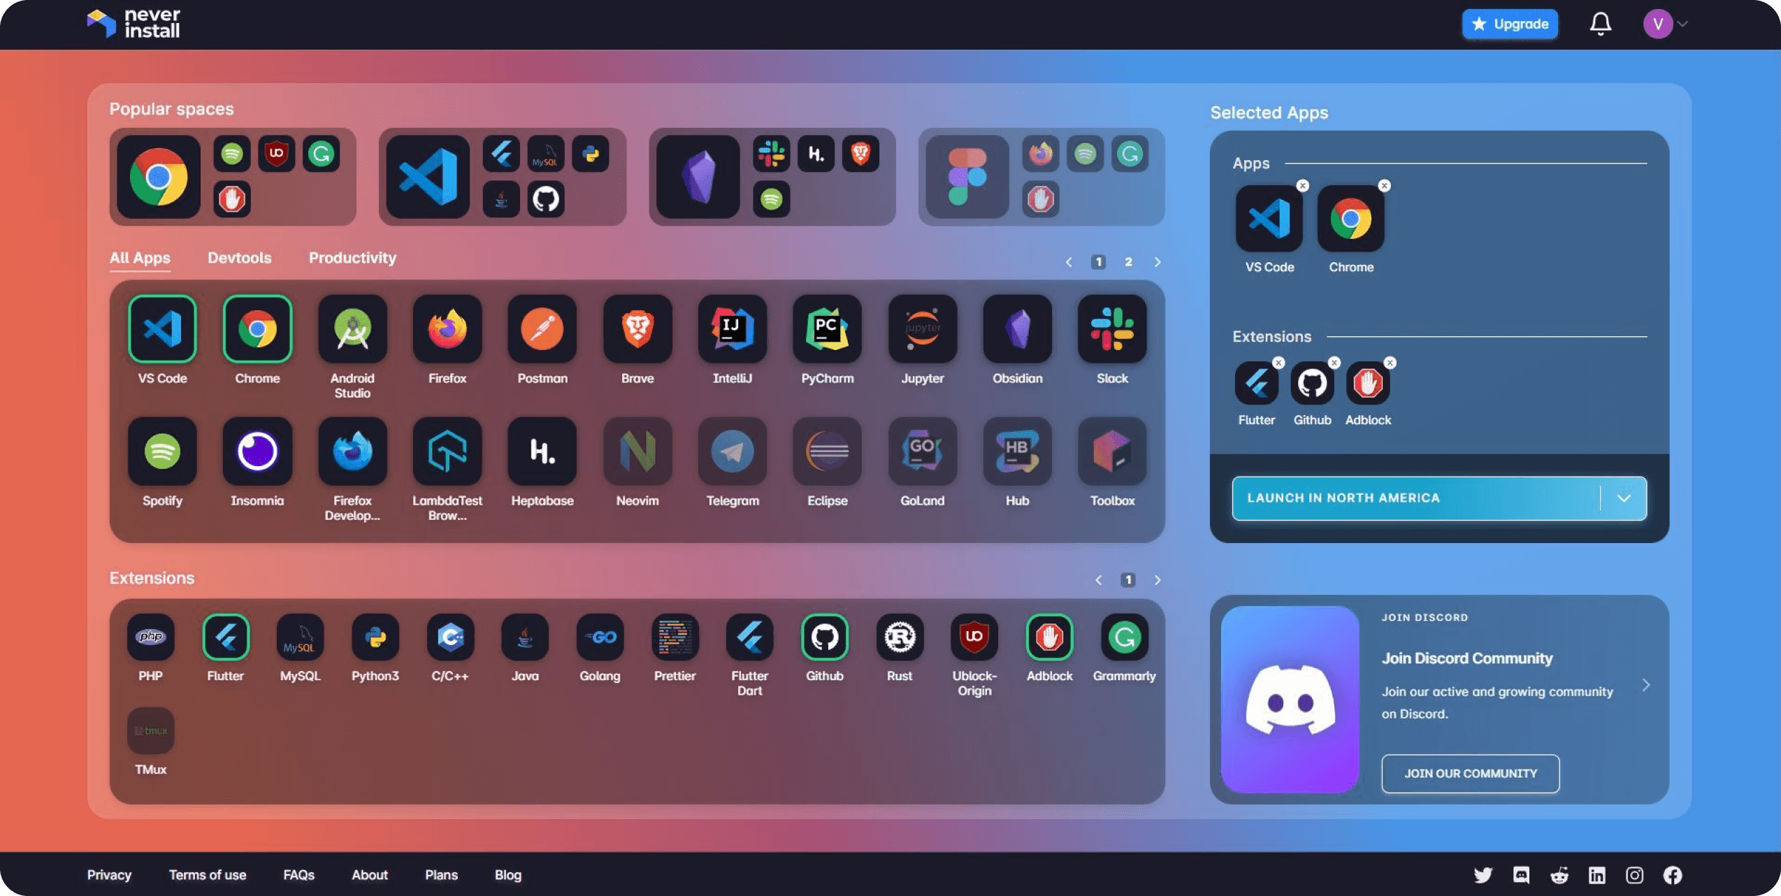The width and height of the screenshot is (1781, 896).
Task: Select the Slack app in All Apps
Action: click(1112, 328)
